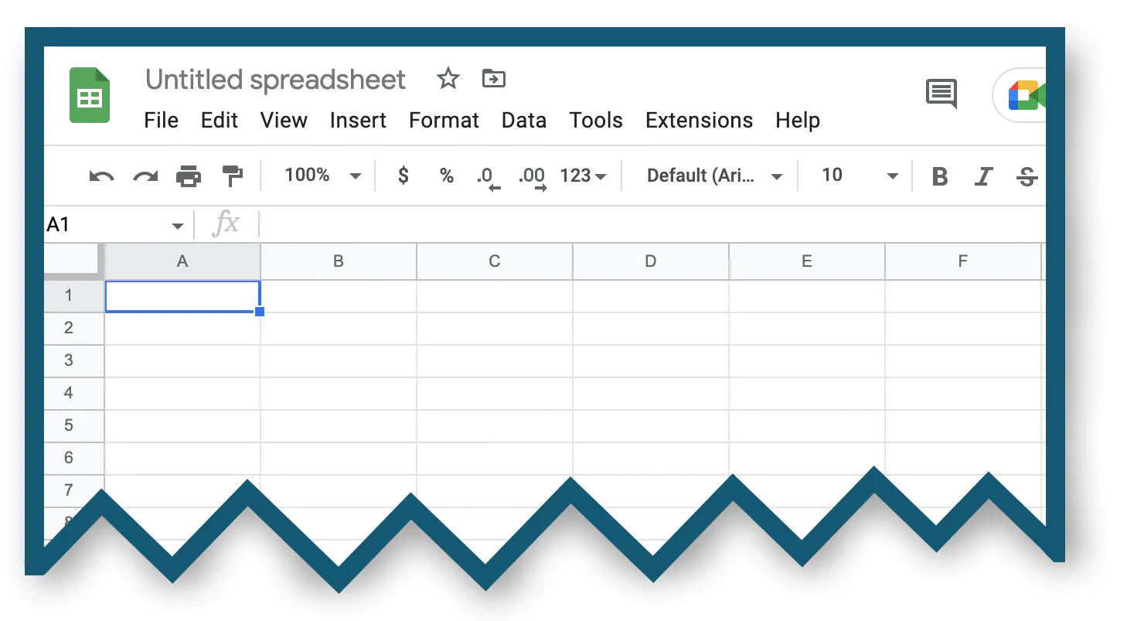Toggle Italic formatting
Screen dimensions: 1127x621
pyautogui.click(x=983, y=176)
